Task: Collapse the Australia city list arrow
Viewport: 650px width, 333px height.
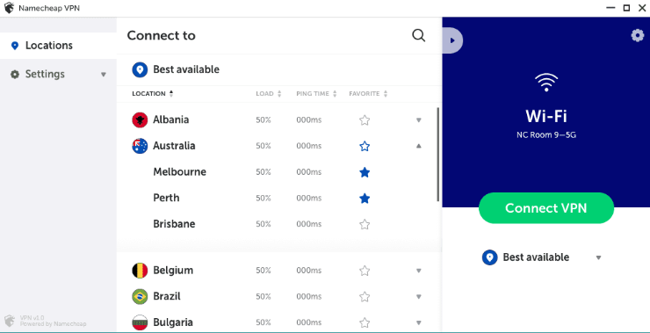Action: (419, 146)
